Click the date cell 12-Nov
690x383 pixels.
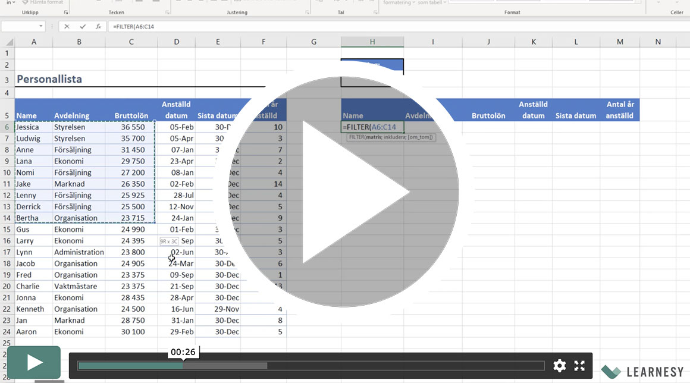click(177, 207)
